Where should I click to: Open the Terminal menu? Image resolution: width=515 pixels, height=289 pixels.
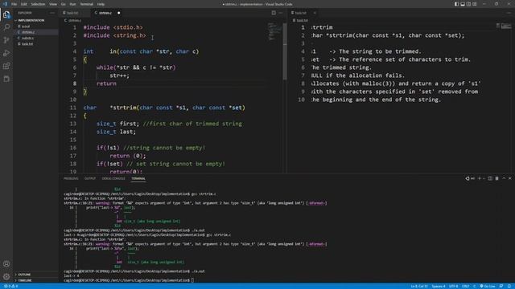(x=86, y=4)
